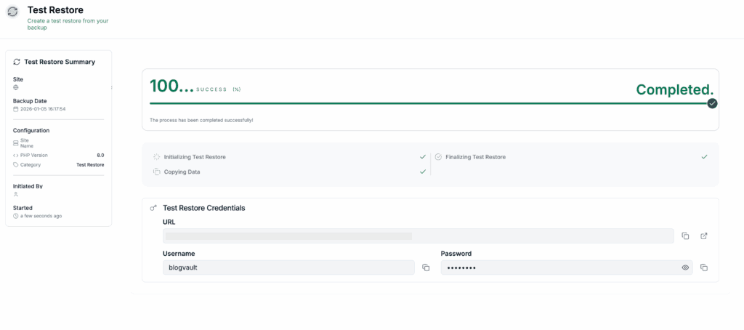744x330 pixels.
Task: Click the URL field
Action: pos(418,236)
